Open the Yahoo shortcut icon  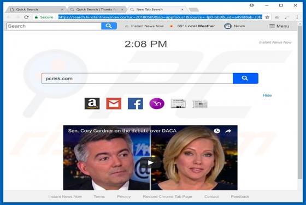pyautogui.click(x=157, y=104)
